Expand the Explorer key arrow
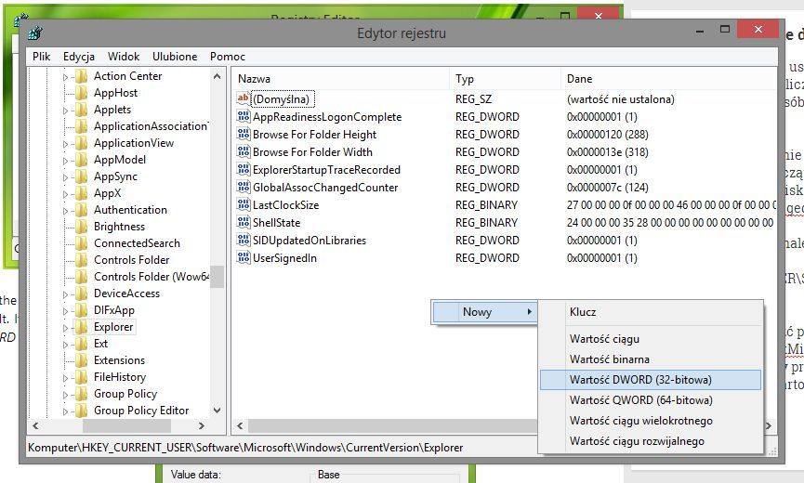This screenshot has width=804, height=483. tap(65, 328)
